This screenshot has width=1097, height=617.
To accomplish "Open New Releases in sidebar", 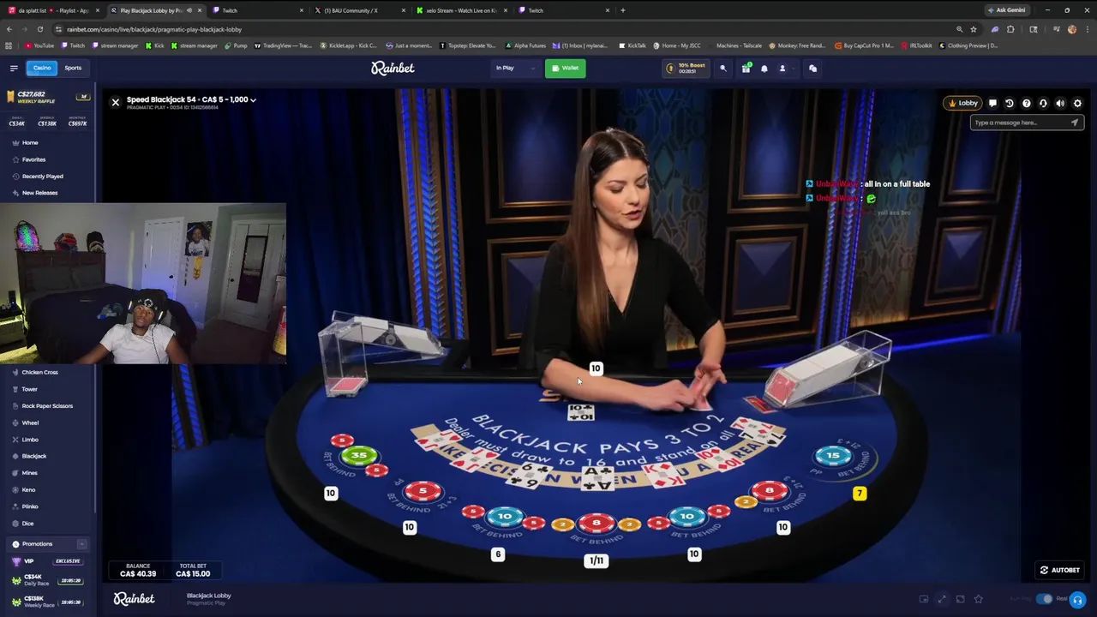I will [x=39, y=193].
